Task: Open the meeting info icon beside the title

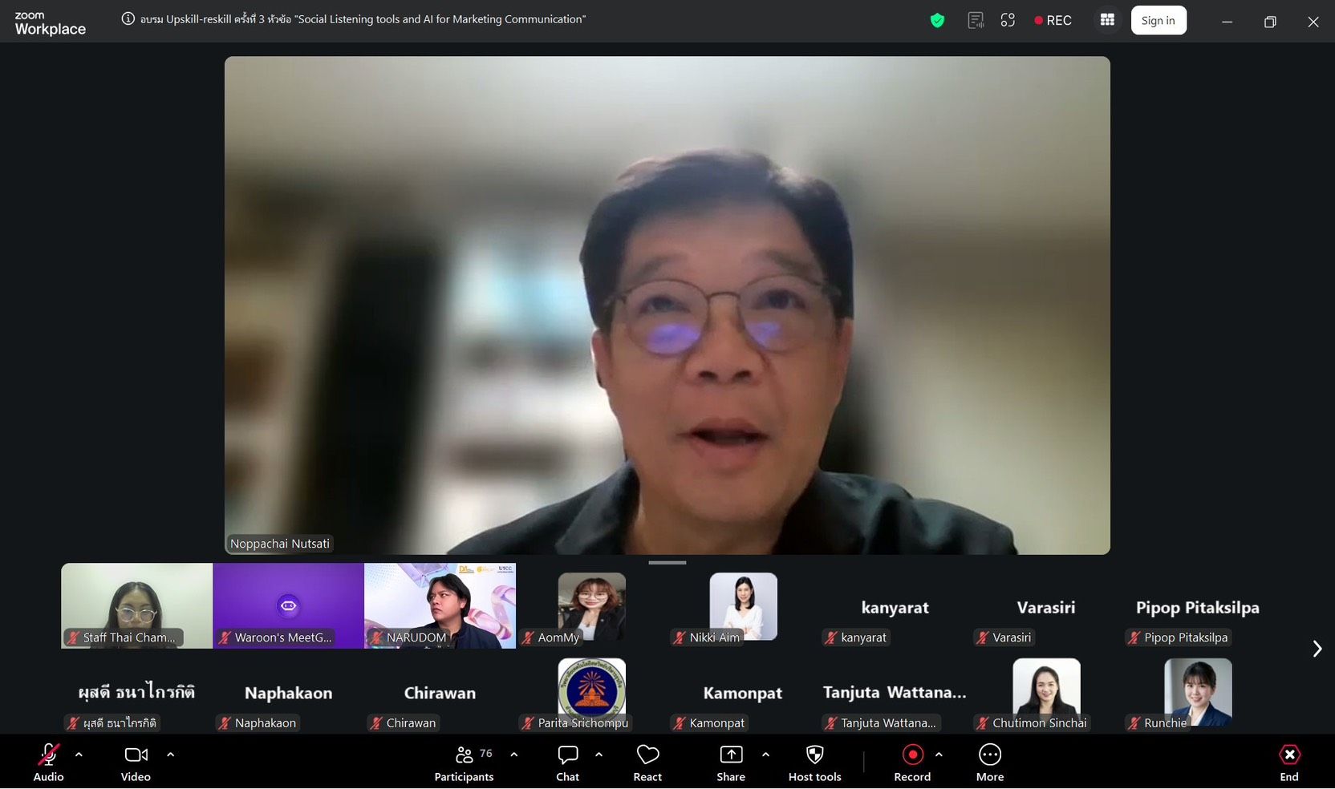Action: (128, 18)
